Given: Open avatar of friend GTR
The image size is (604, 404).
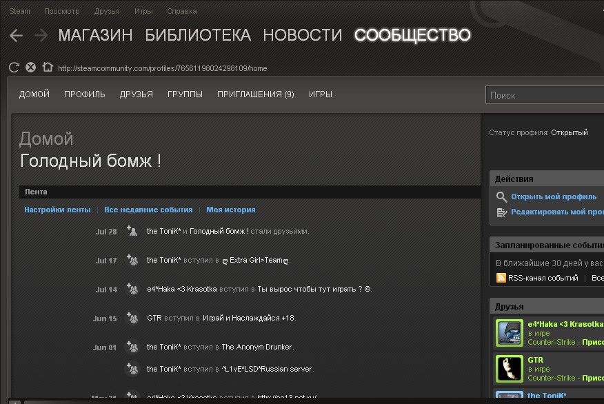Looking at the screenshot, I should coord(510,369).
